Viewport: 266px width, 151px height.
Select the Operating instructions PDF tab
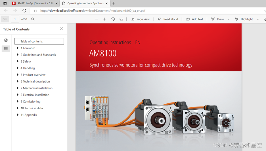click(x=85, y=3)
